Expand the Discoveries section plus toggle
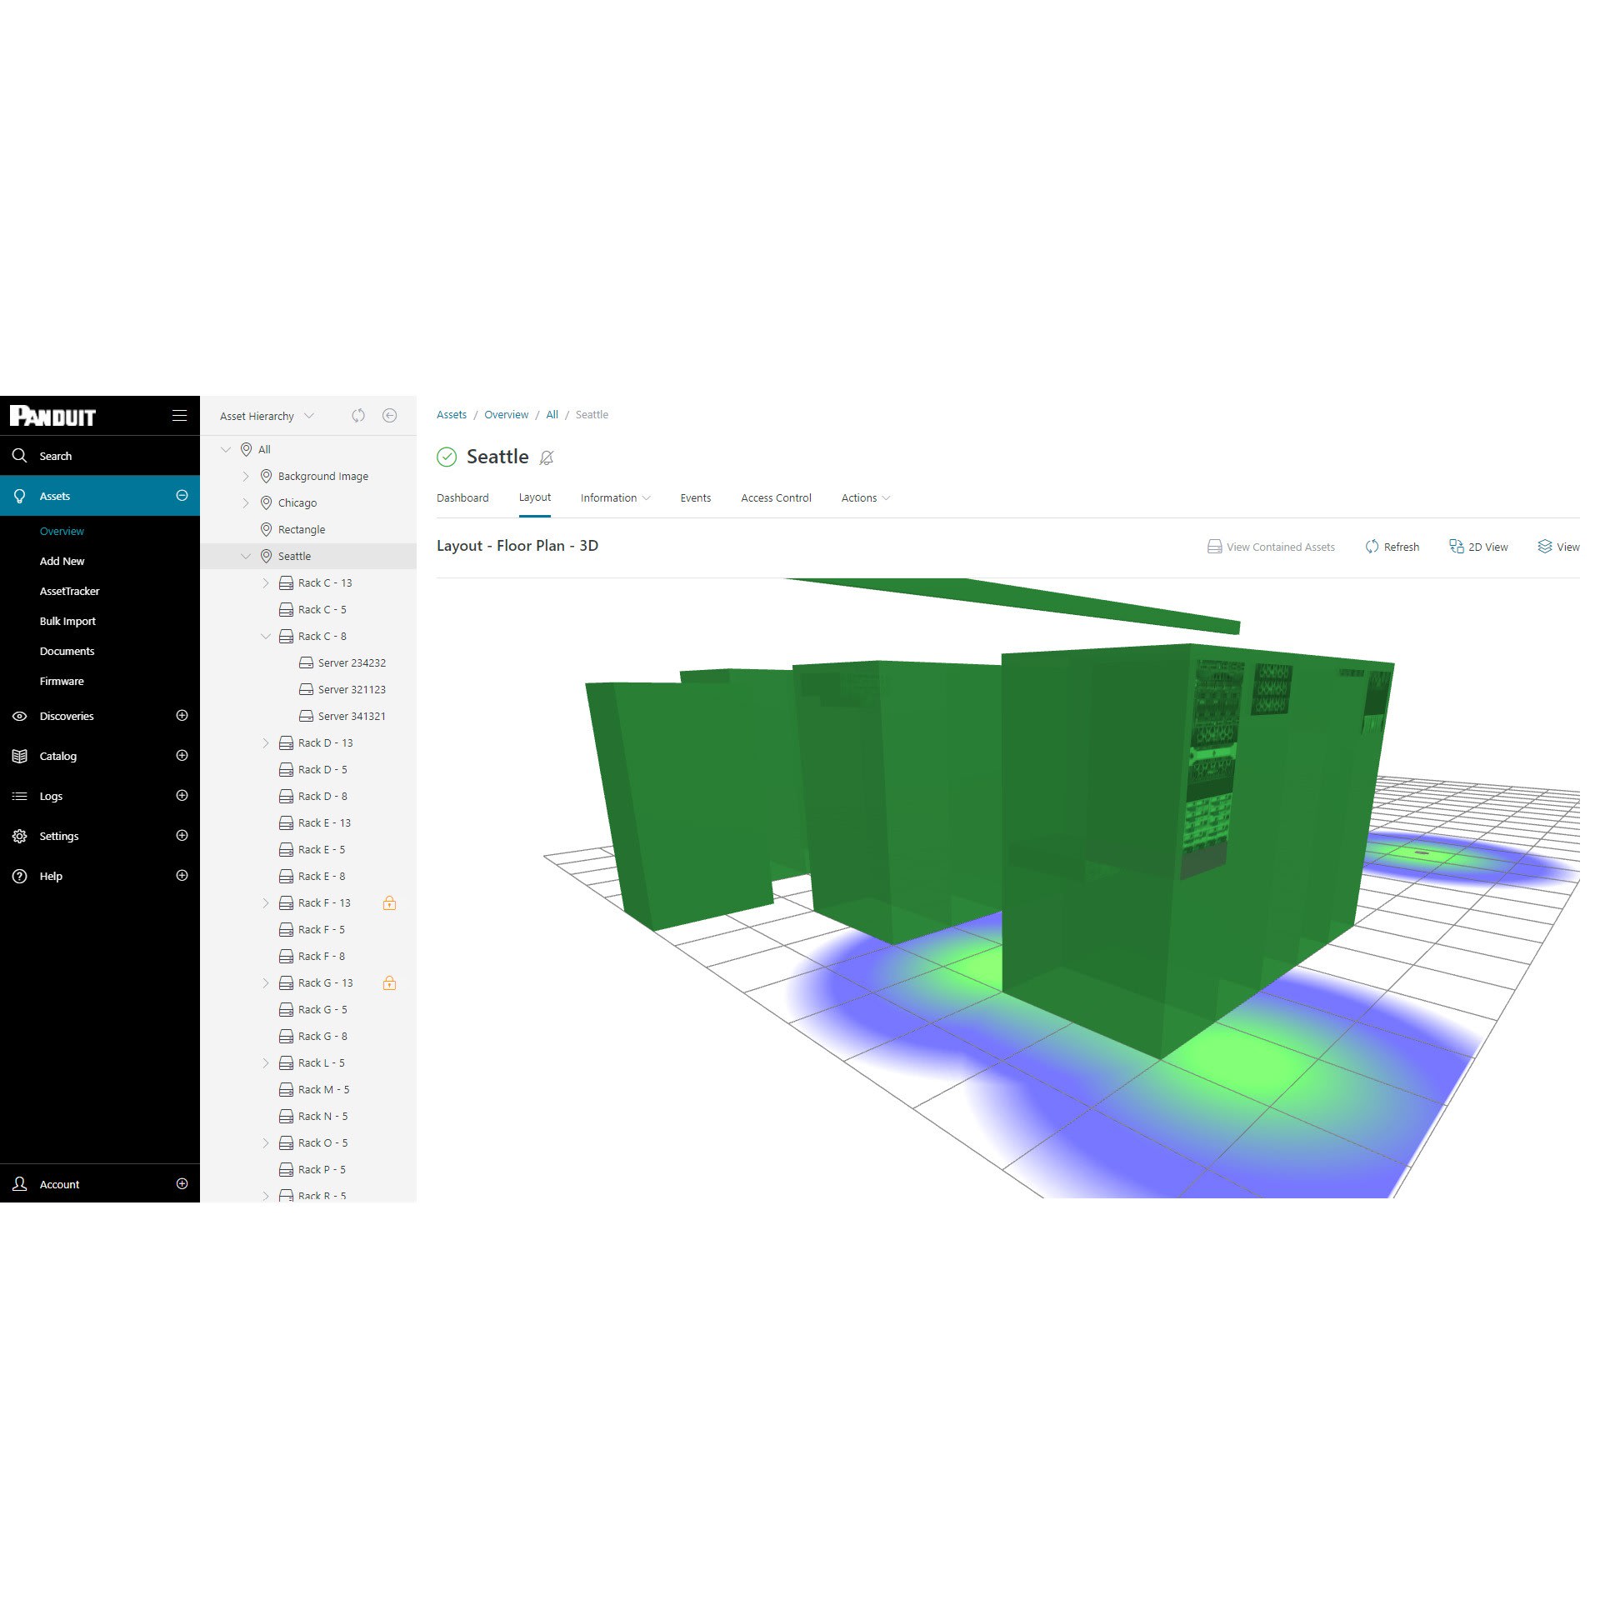 [182, 716]
